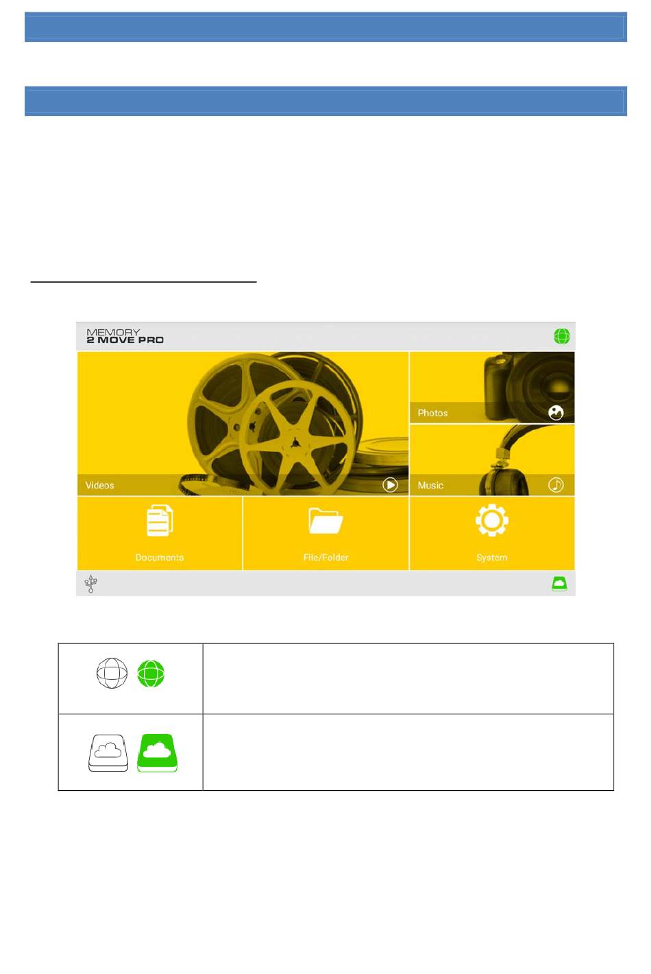This screenshot has width=651, height=974.
Task: Click the documents pages icon
Action: (160, 521)
